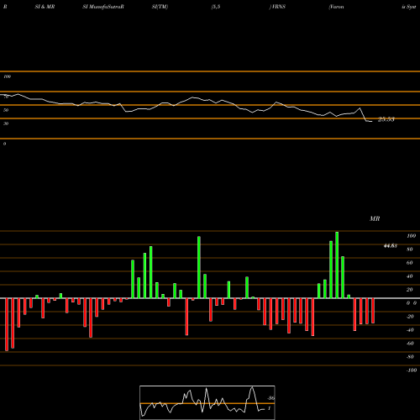Click the MR axis label 80

pos(410,249)
